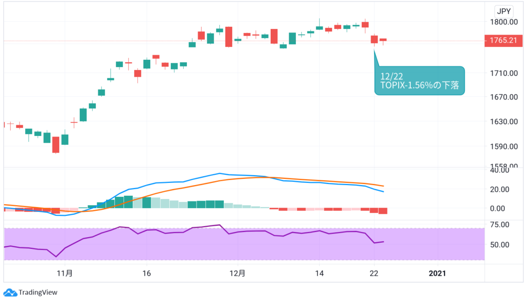Click the 1765.21 current price label

[502, 41]
